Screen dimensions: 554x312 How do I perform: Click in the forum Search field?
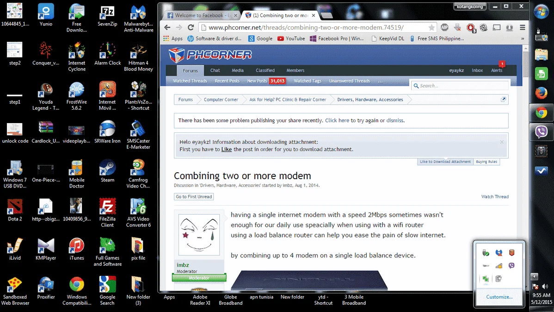click(460, 86)
